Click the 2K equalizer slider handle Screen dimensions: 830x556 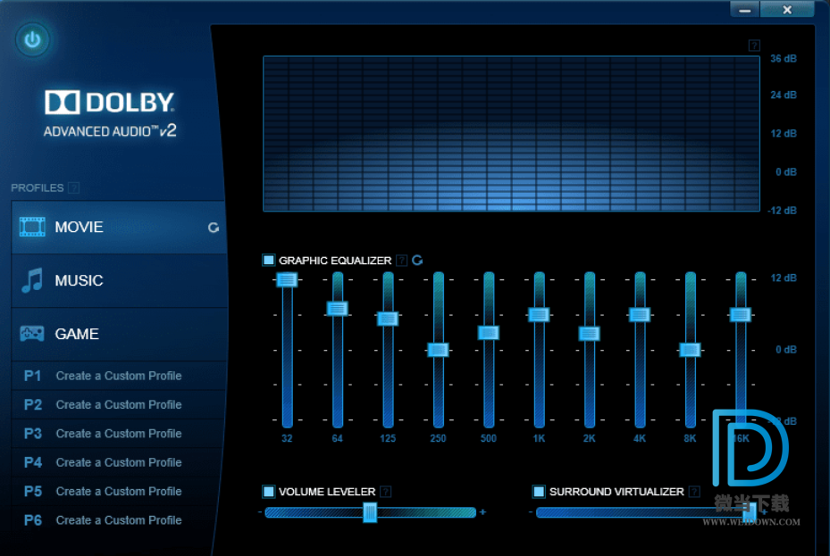589,334
